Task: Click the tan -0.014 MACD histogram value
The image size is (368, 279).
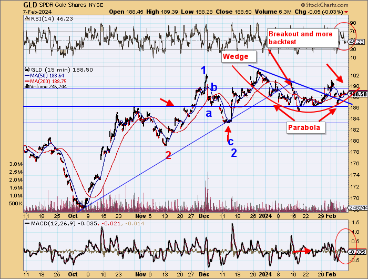Action: point(135,224)
